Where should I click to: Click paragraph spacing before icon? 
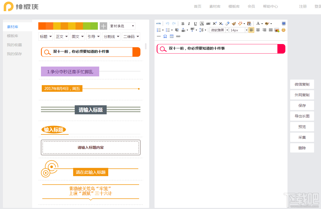coord(183,30)
